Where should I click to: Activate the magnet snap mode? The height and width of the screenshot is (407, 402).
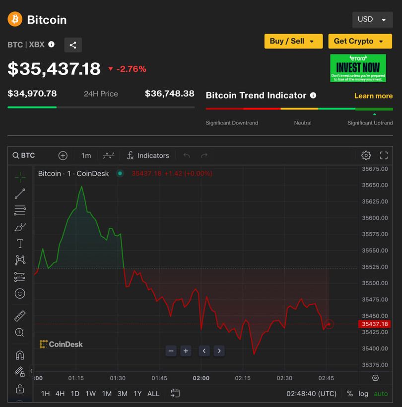[20, 355]
